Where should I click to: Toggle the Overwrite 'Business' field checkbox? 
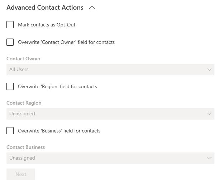click(10, 131)
